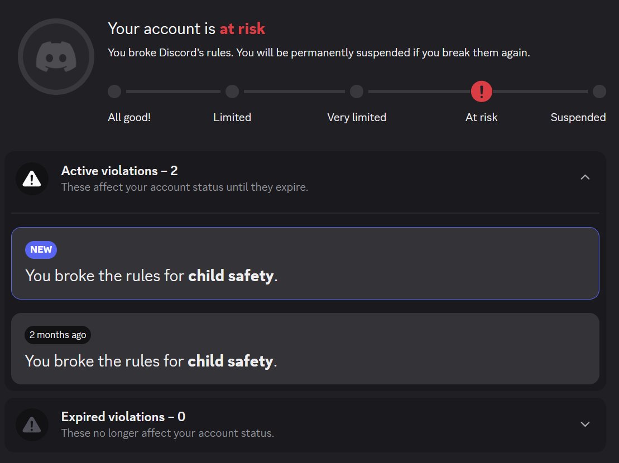Screen dimensions: 619x463
Task: Click the NEW badge
Action: (41, 250)
